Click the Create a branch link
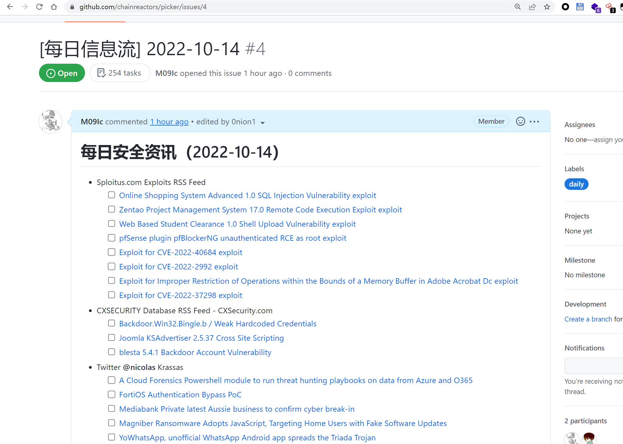The height and width of the screenshot is (444, 623). (588, 319)
